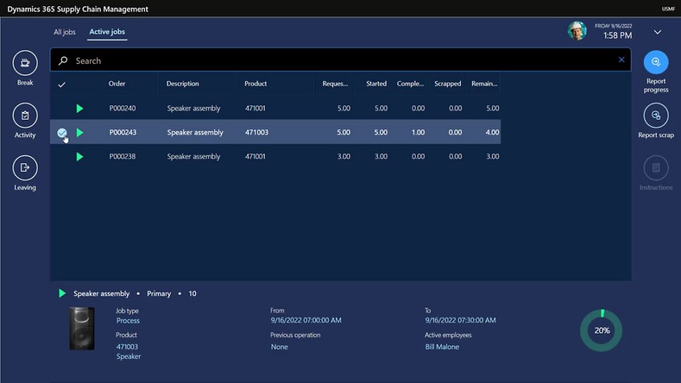This screenshot has width=681, height=383.
Task: Click green play icon for order P000238
Action: click(x=80, y=157)
